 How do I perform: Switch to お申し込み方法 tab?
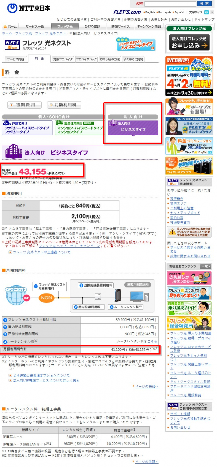point(110,59)
